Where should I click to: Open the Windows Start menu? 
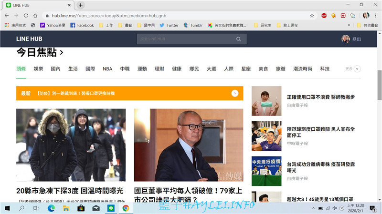tap(7, 208)
